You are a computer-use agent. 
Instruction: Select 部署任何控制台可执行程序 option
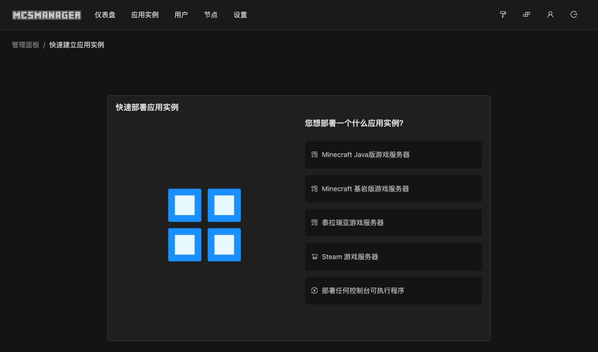point(393,291)
